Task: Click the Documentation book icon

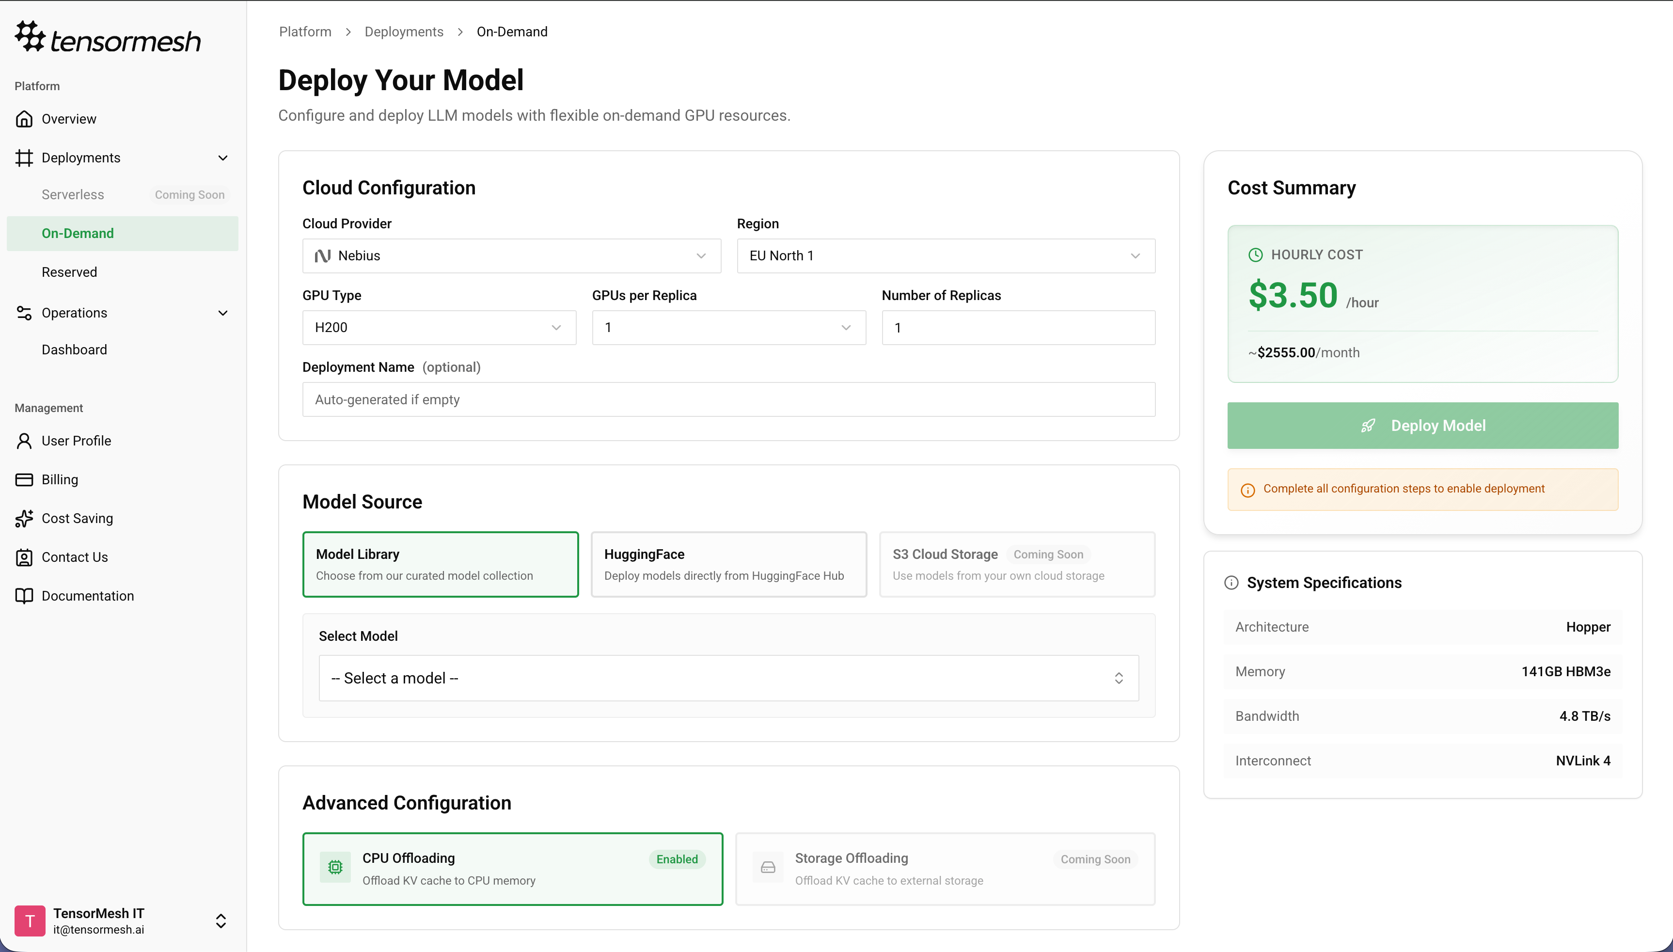Action: coord(24,596)
